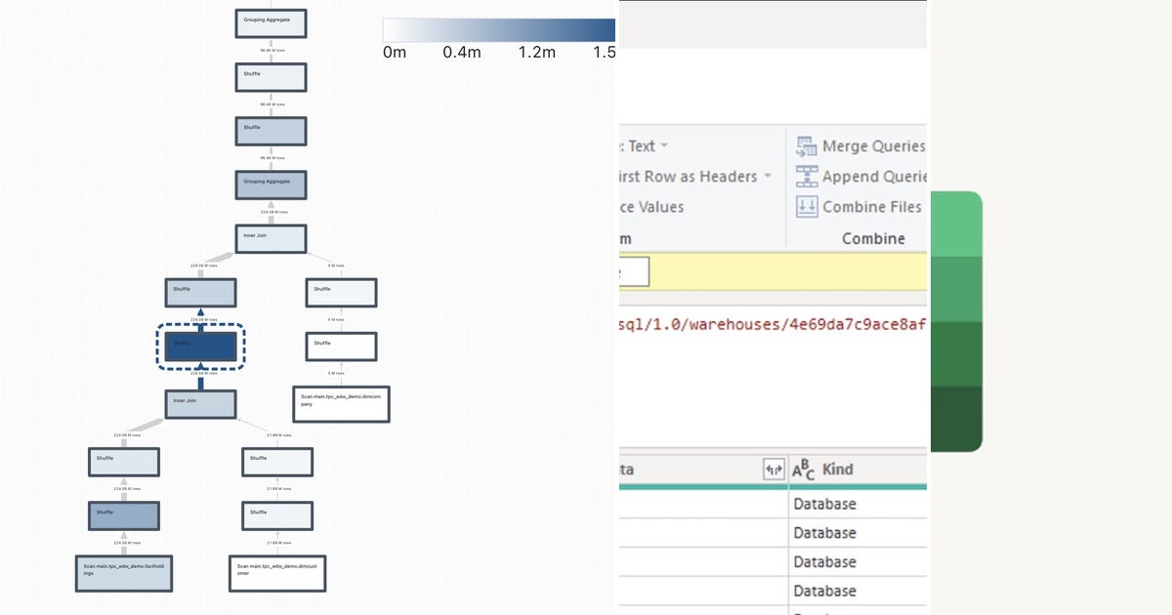Click the expand column icon in the data header
The width and height of the screenshot is (1172, 615).
click(x=773, y=470)
